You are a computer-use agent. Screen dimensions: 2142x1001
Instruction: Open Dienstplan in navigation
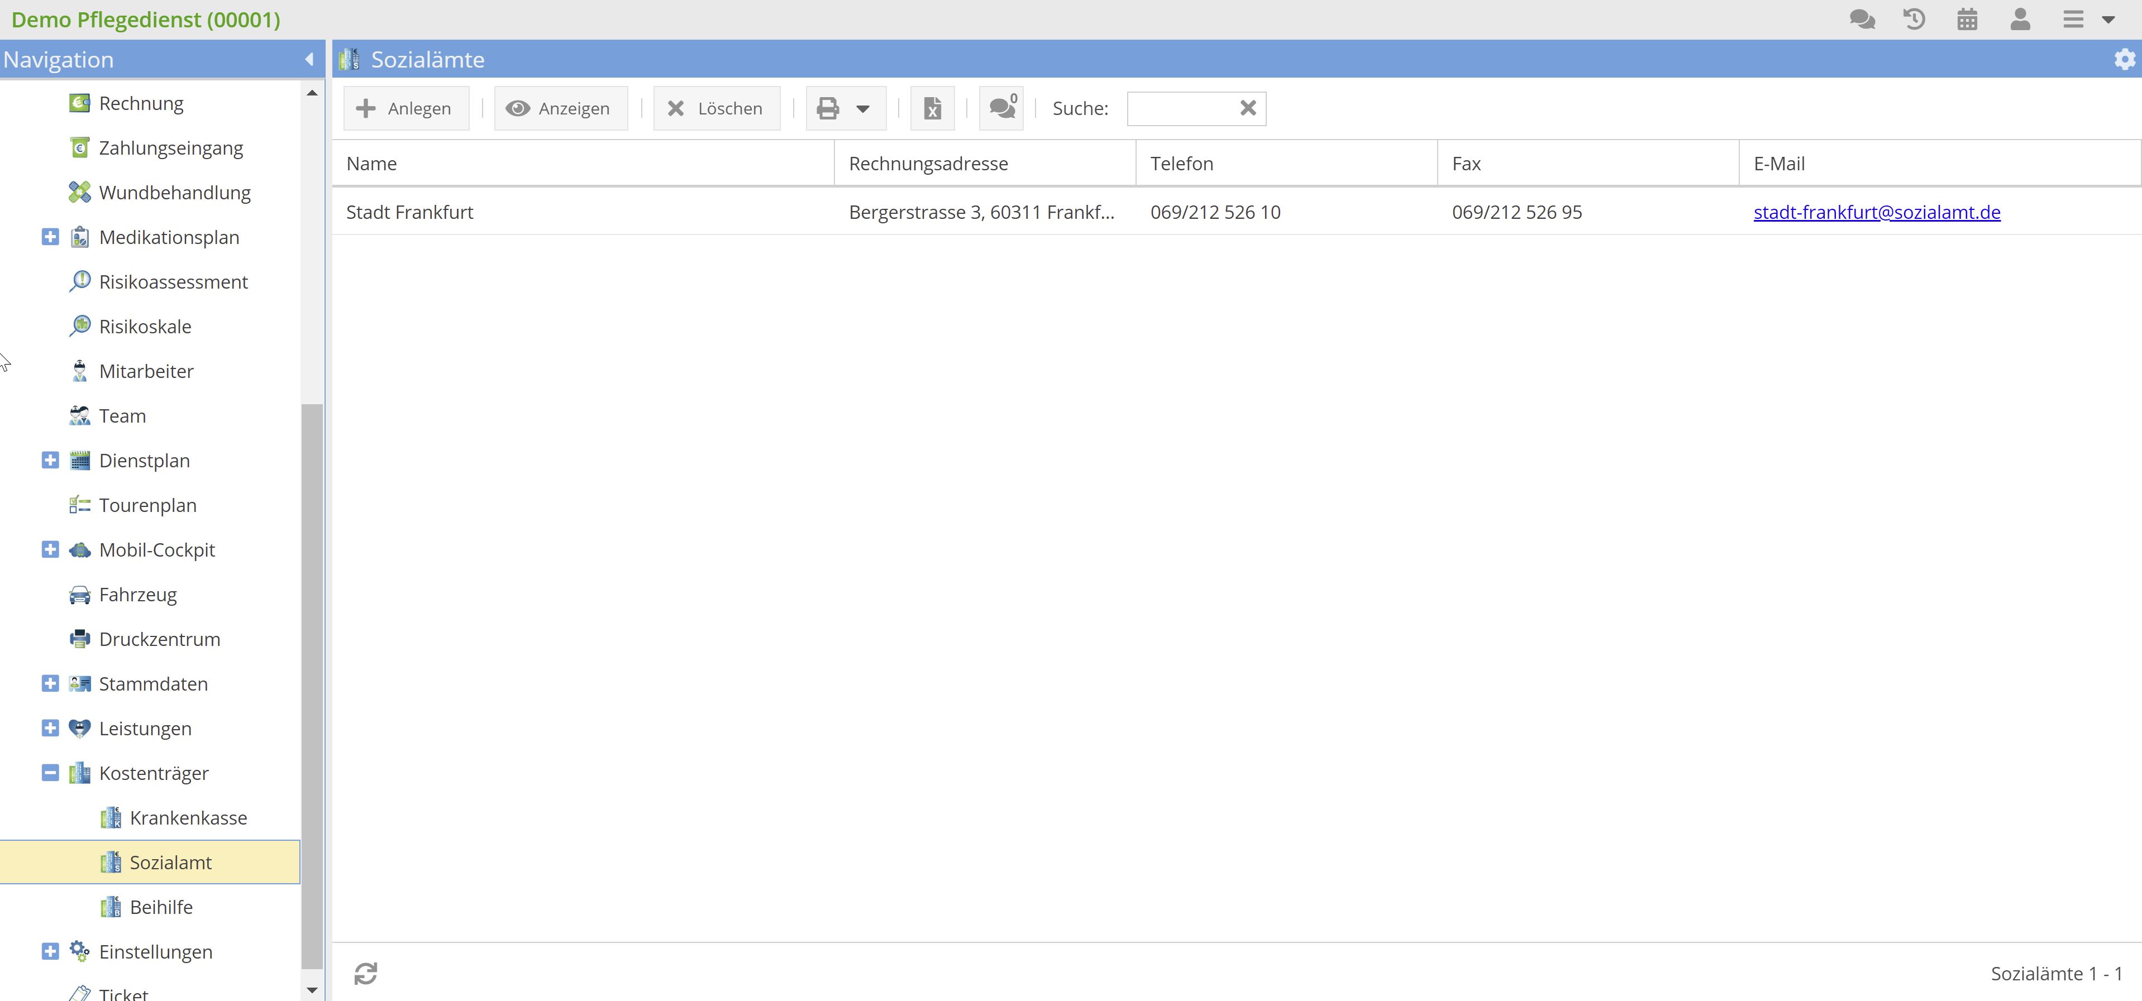click(x=144, y=461)
